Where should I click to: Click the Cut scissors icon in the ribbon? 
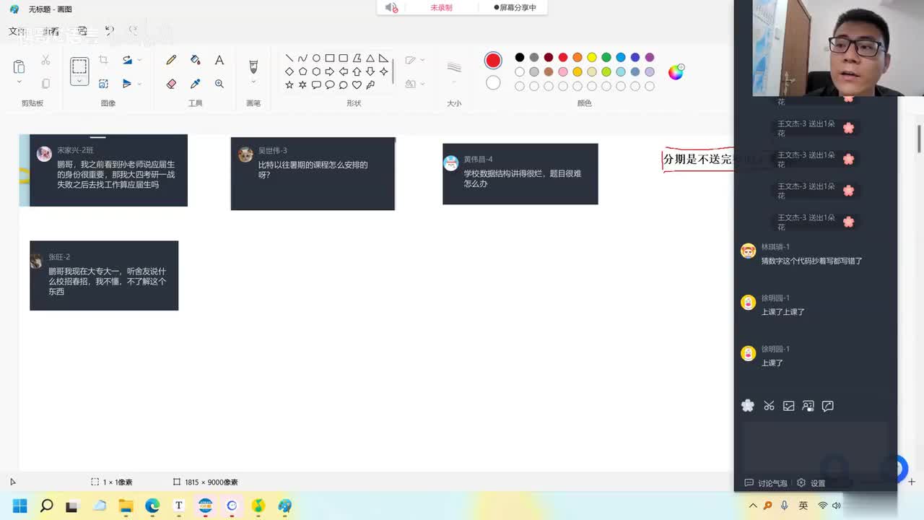click(45, 60)
